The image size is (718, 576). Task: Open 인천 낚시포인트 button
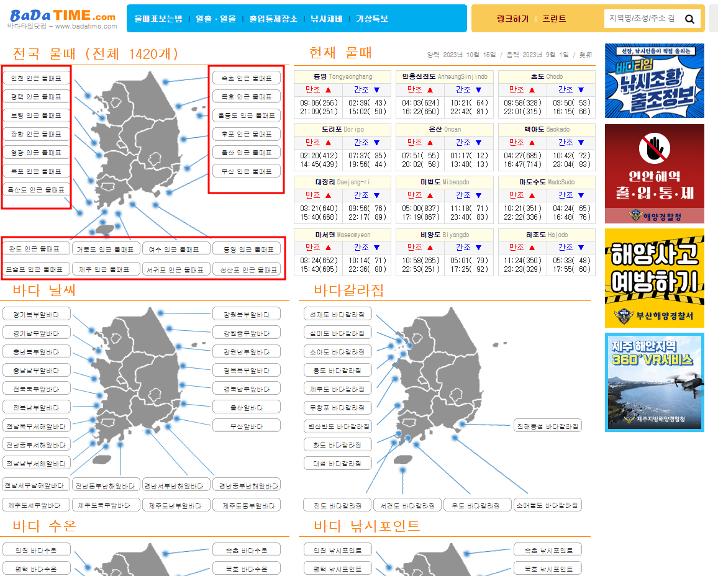point(337,550)
